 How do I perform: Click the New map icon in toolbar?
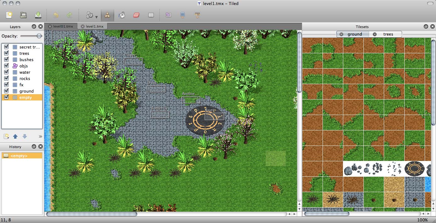tap(9, 15)
